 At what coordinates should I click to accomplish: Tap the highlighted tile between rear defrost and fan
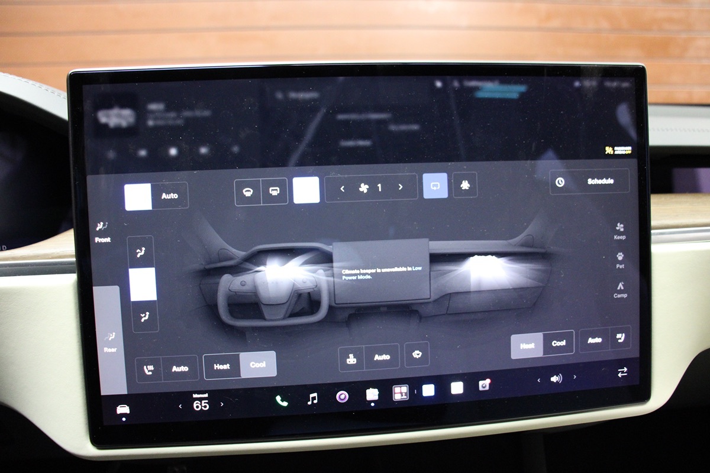tap(306, 190)
